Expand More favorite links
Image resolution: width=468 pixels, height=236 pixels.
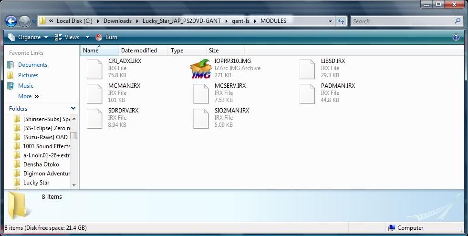click(29, 96)
